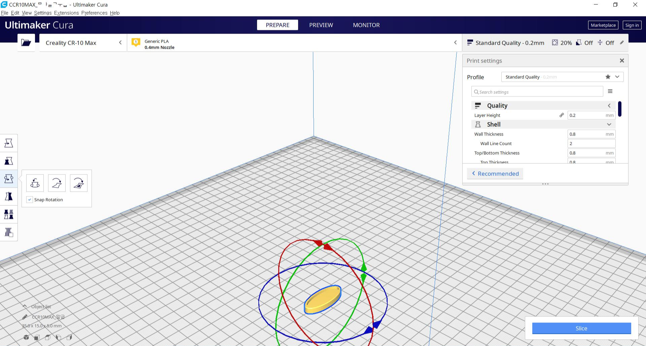The image size is (646, 346).
Task: Collapse the Shell settings section
Action: [543, 124]
